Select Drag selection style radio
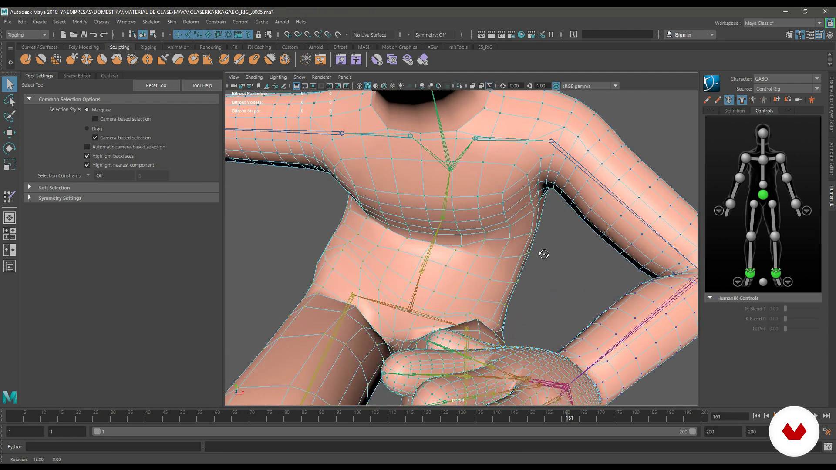The image size is (836, 470). tap(87, 128)
